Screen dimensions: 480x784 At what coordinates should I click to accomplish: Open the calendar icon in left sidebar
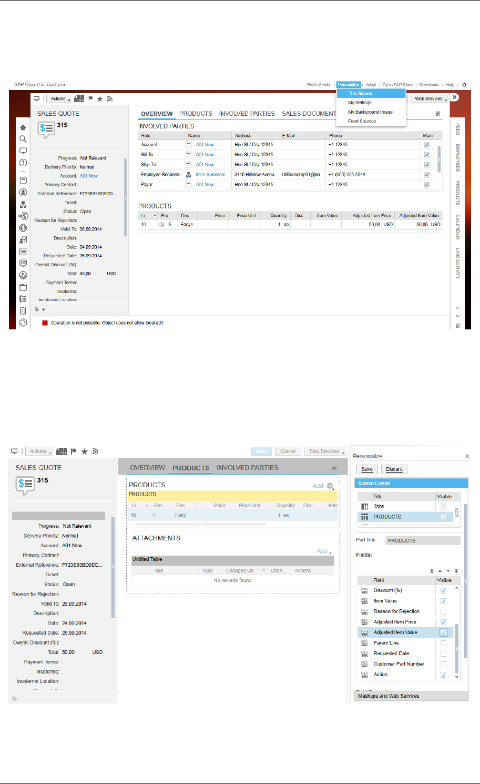23,287
